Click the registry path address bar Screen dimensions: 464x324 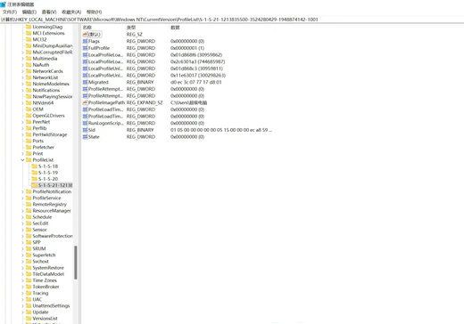point(232,20)
